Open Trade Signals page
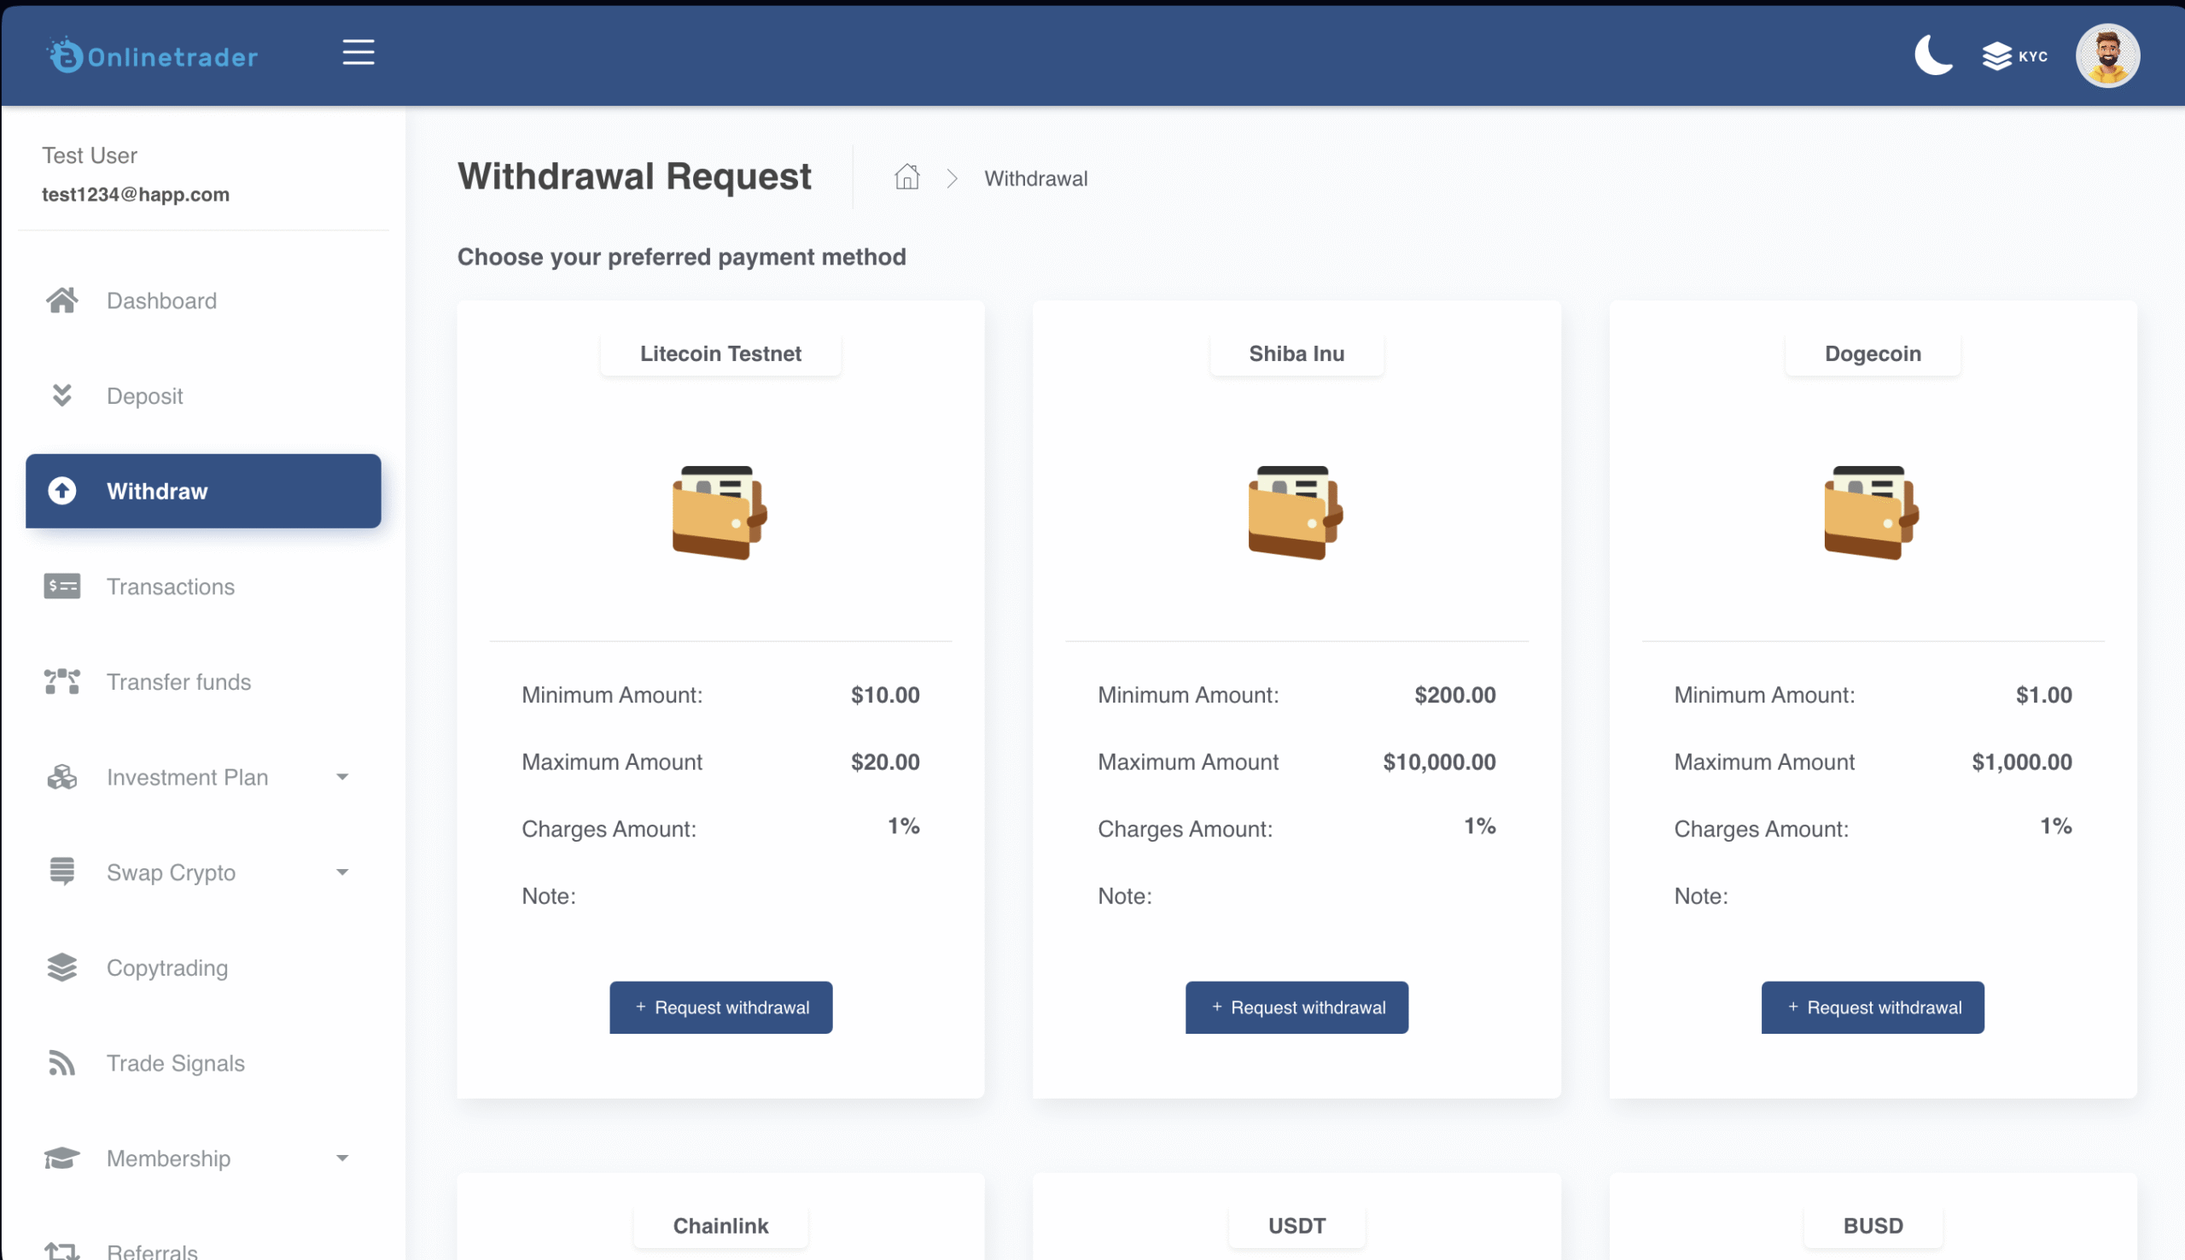2185x1260 pixels. click(x=203, y=1062)
